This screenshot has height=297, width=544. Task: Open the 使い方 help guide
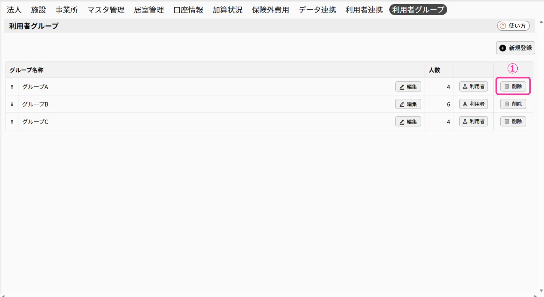tap(513, 26)
